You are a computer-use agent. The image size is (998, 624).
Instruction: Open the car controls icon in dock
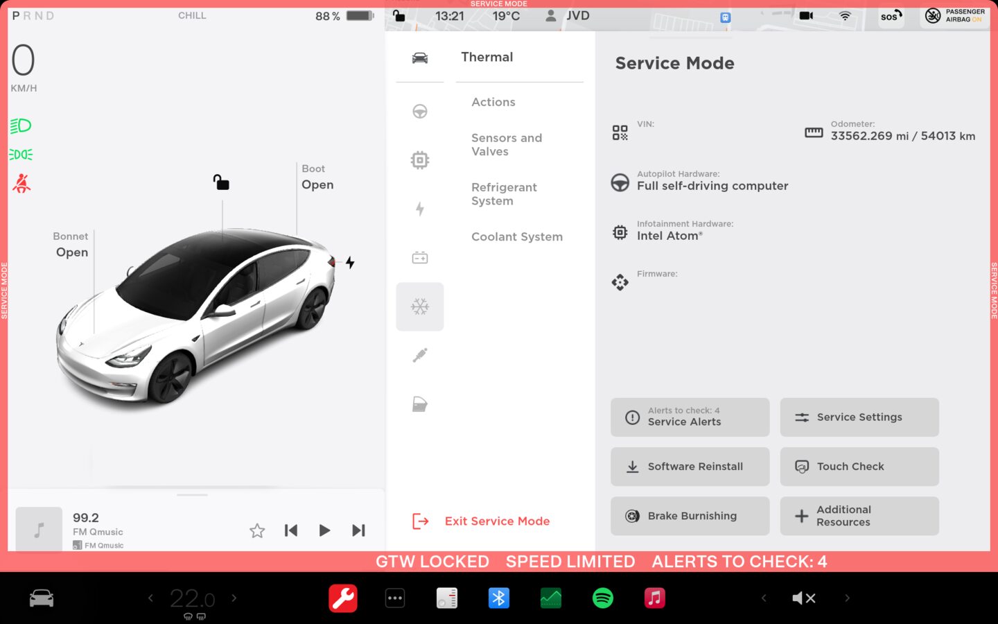pos(42,598)
